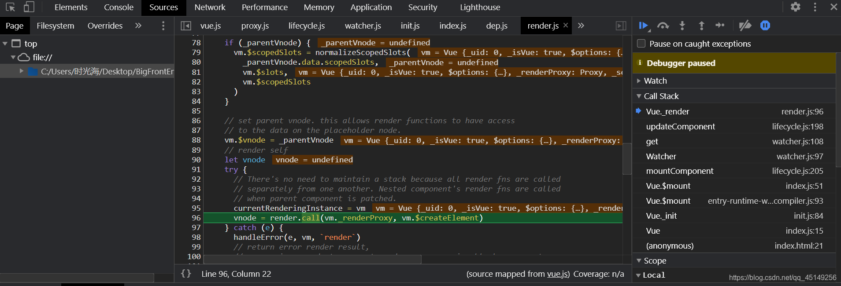
Task: Select the get watcher.js:108 frame
Action: click(734, 141)
